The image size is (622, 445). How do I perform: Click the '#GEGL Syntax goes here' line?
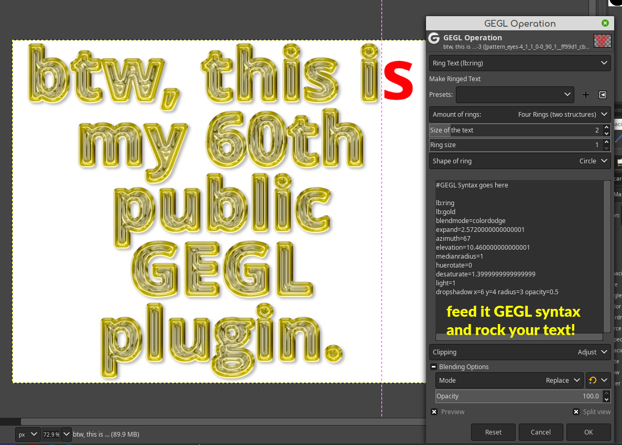tap(472, 185)
